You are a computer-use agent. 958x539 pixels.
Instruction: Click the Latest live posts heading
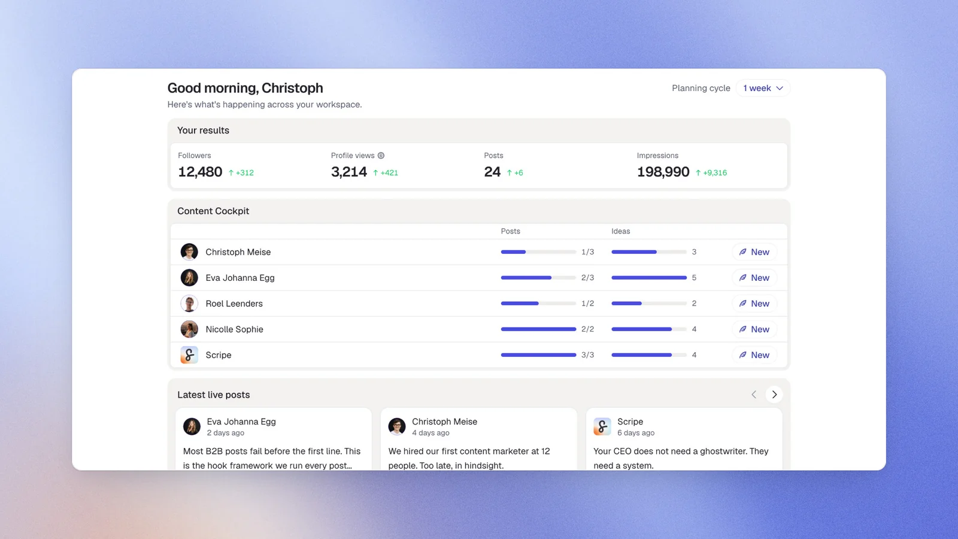(214, 395)
